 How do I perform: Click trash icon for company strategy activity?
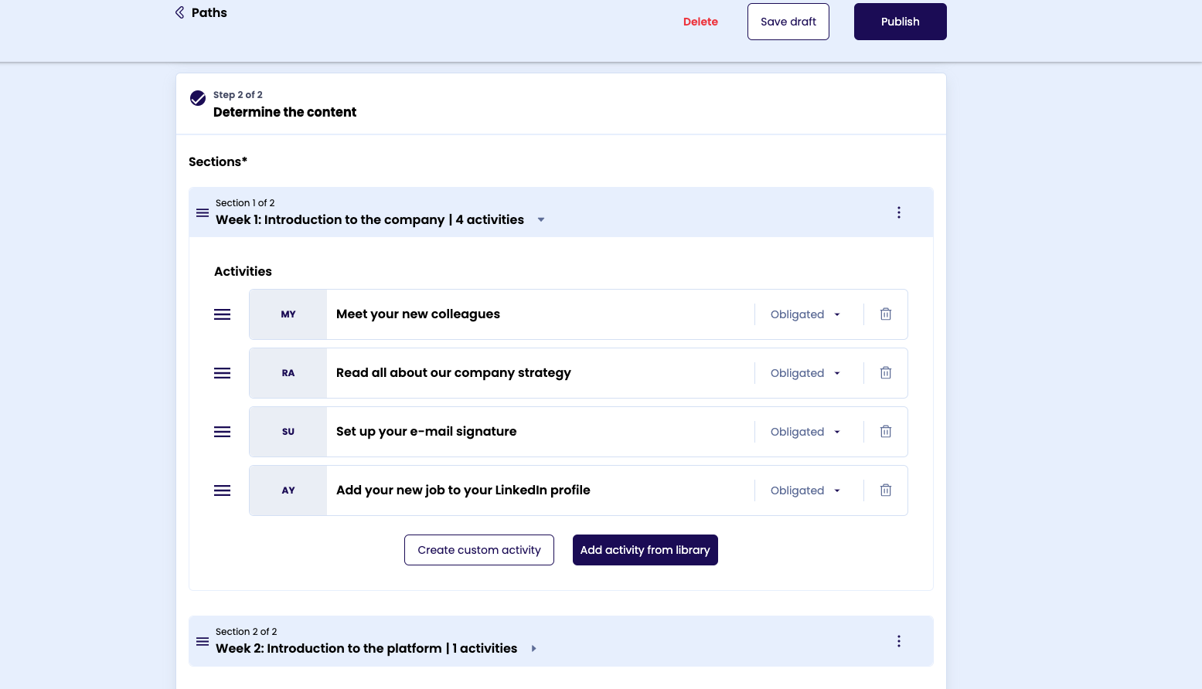click(886, 373)
